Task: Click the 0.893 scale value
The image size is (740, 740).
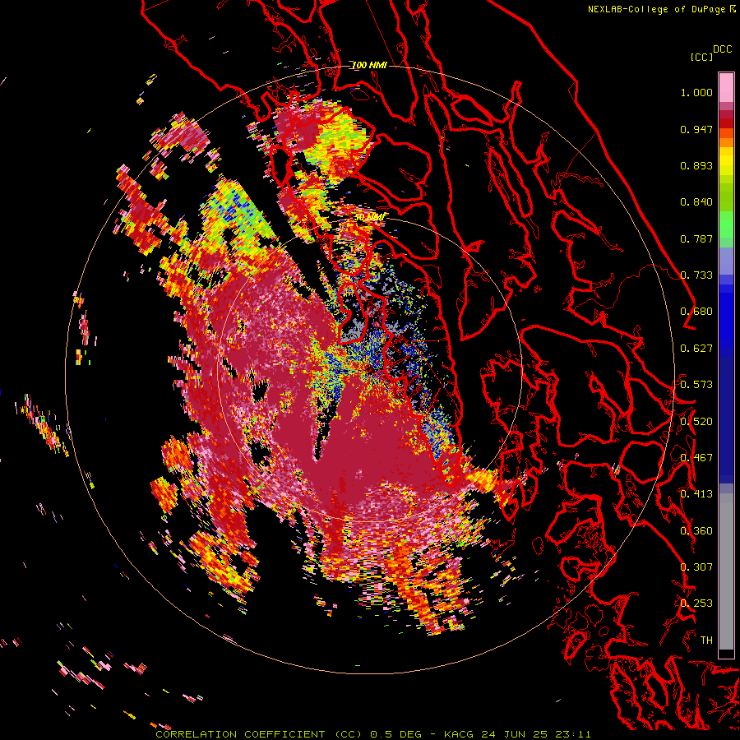Action: point(696,165)
